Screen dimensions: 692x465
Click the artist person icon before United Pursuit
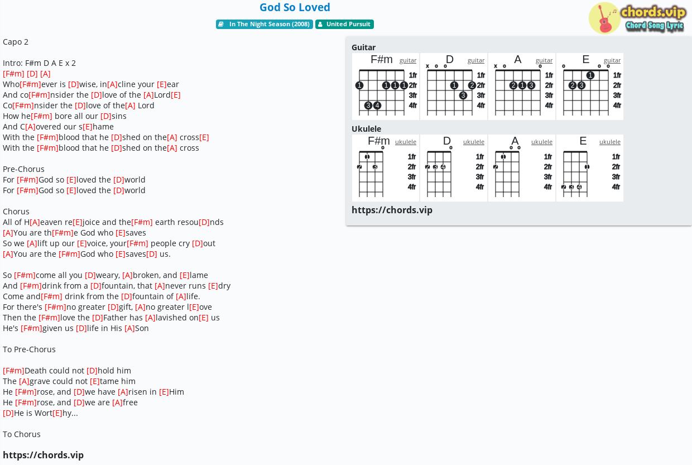pyautogui.click(x=320, y=24)
